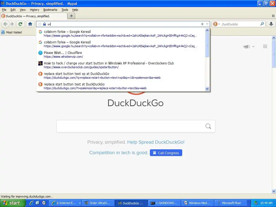Click the suggestion list scroll up arrow
The image size is (276, 207).
[x=207, y=30]
